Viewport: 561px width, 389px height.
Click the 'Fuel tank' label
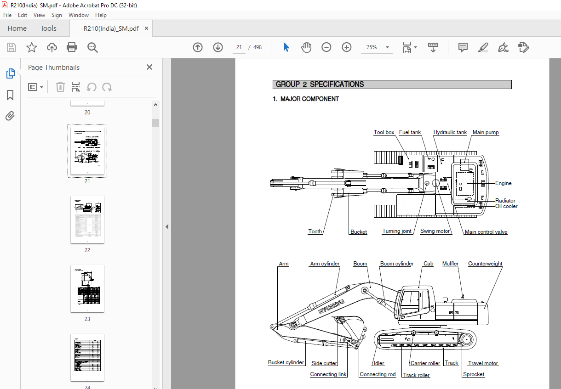[410, 132]
